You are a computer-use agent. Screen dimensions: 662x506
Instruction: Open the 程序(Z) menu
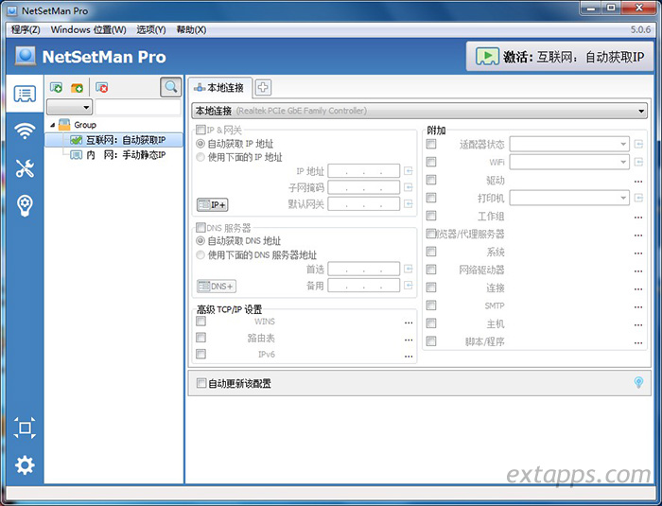tap(26, 29)
